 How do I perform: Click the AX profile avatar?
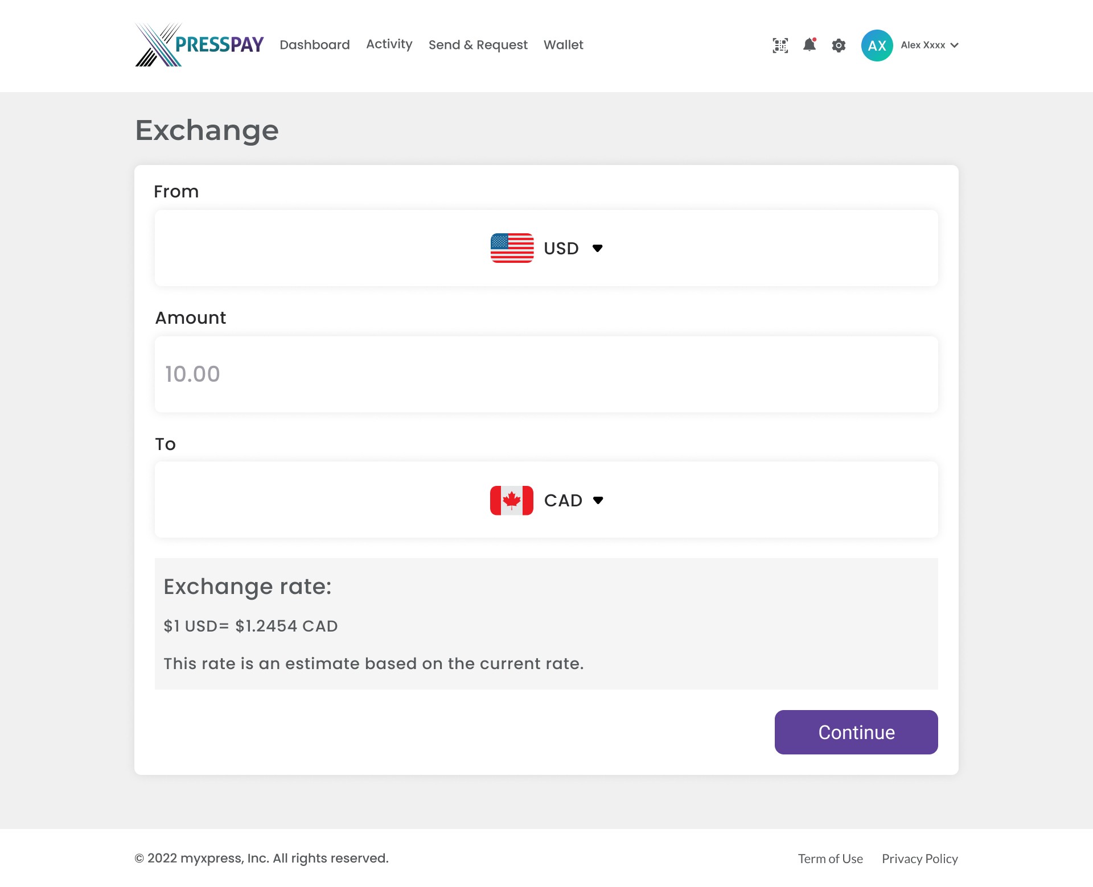pos(877,46)
